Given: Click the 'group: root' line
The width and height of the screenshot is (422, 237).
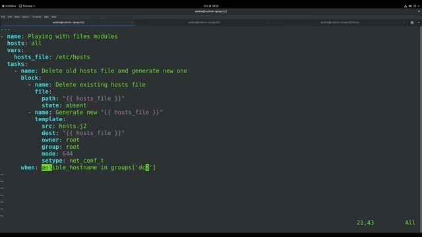Looking at the screenshot, I should (x=61, y=147).
